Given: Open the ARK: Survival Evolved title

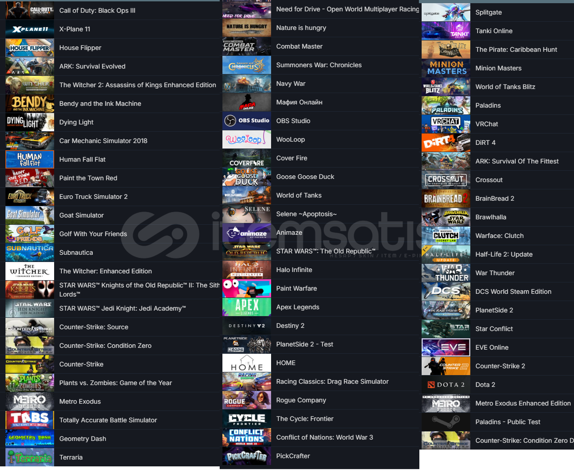Looking at the screenshot, I should click(92, 66).
